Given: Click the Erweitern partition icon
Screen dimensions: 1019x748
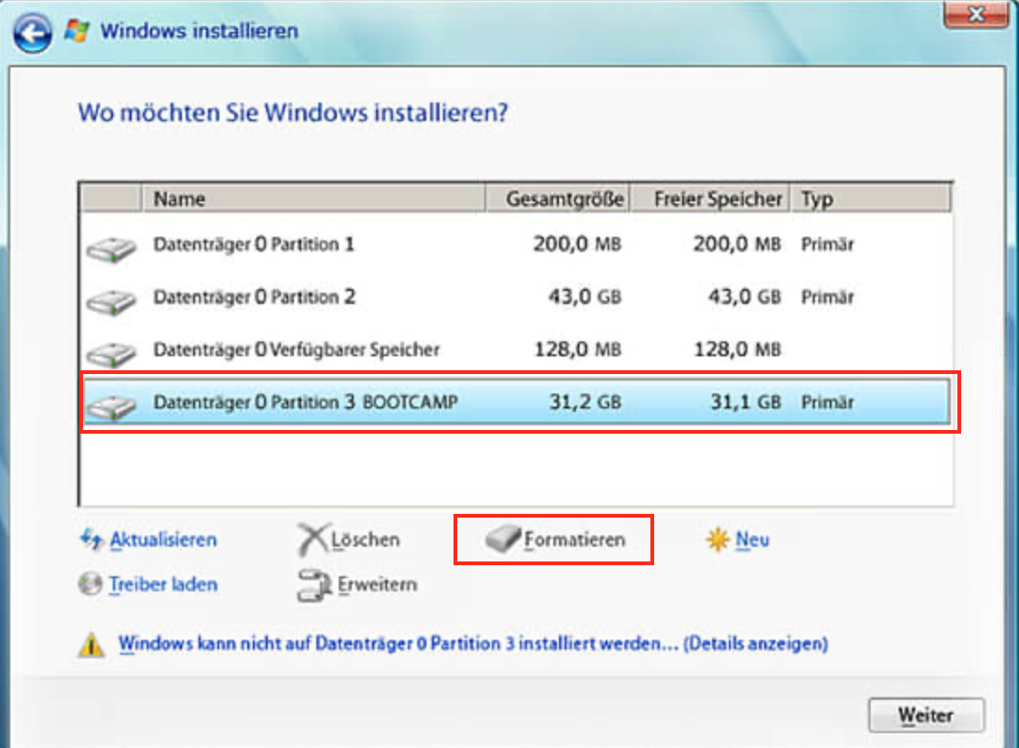Looking at the screenshot, I should (314, 585).
